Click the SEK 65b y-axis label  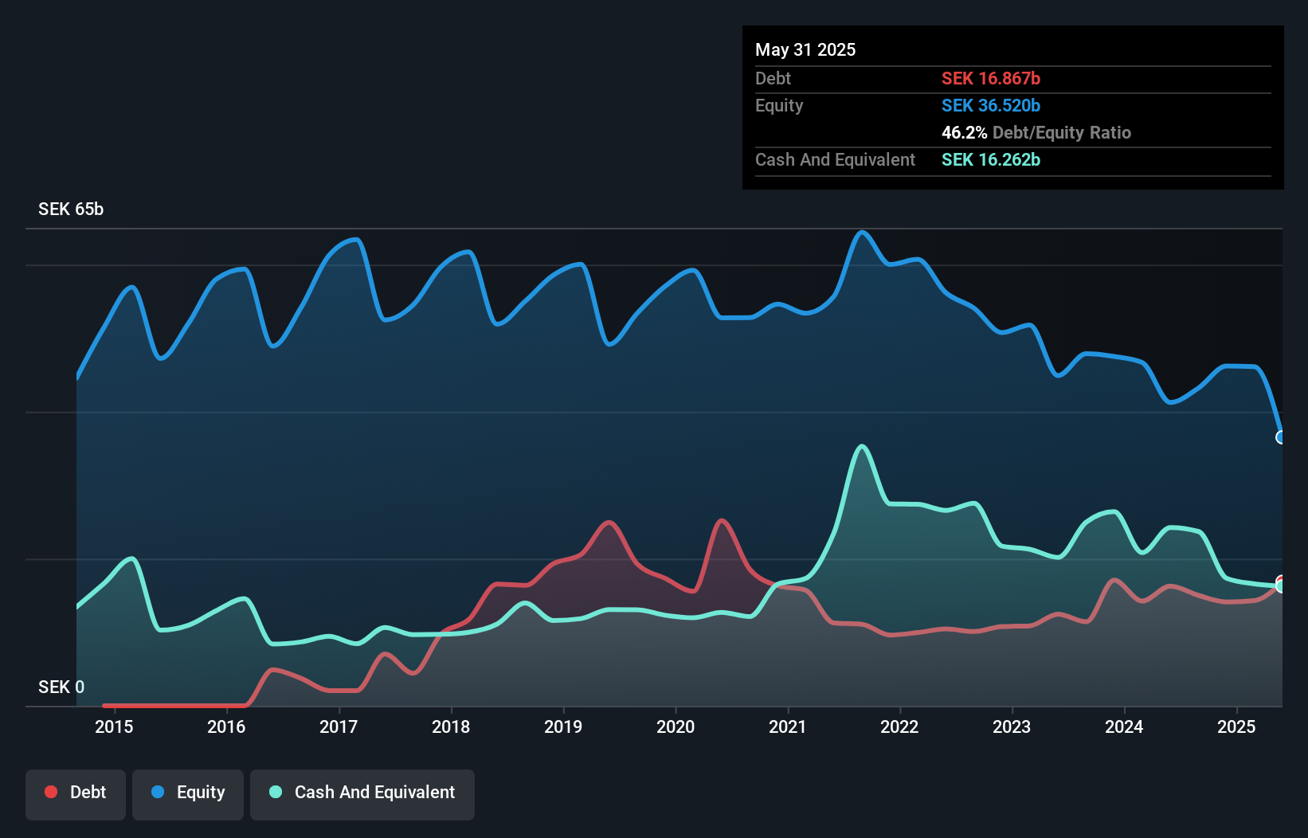[x=71, y=209]
